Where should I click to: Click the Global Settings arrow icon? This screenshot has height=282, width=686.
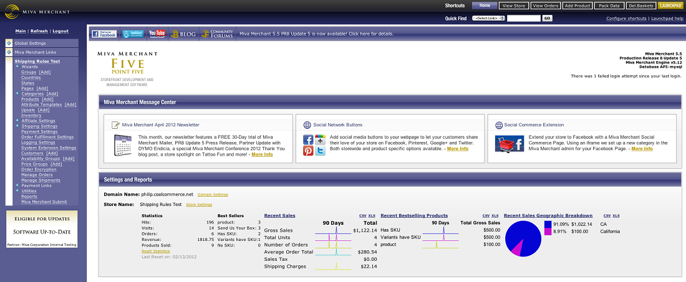(9, 43)
